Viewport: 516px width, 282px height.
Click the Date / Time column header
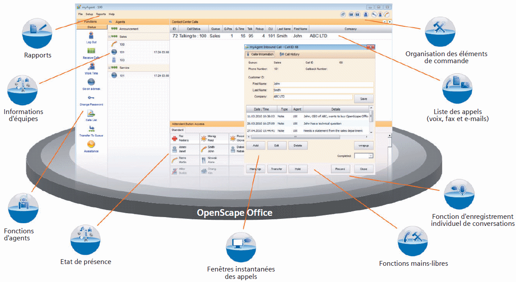[x=262, y=109]
